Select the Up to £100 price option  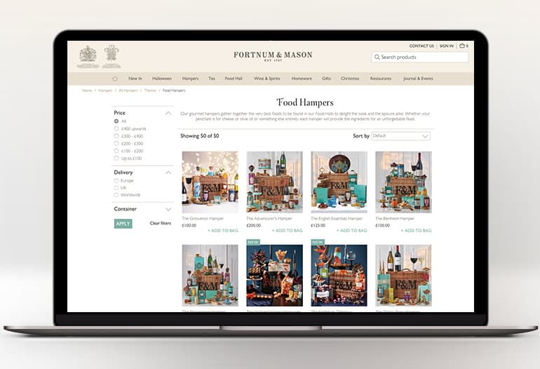(x=116, y=159)
